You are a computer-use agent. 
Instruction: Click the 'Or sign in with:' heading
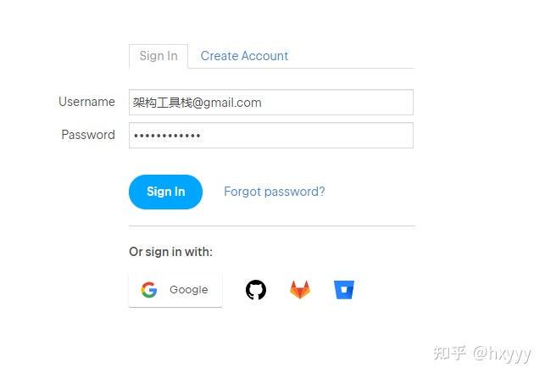click(170, 252)
